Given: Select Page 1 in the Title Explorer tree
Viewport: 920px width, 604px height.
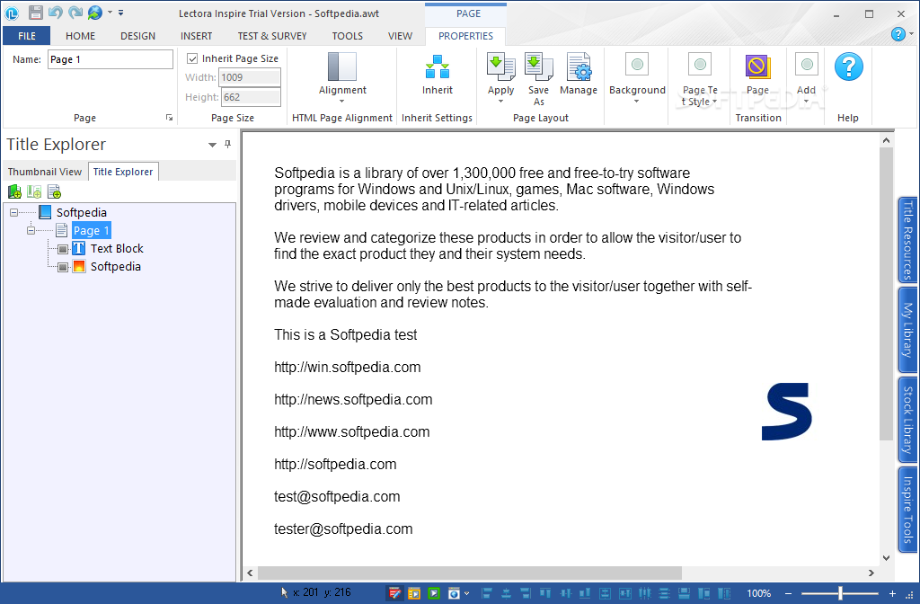Looking at the screenshot, I should tap(91, 231).
